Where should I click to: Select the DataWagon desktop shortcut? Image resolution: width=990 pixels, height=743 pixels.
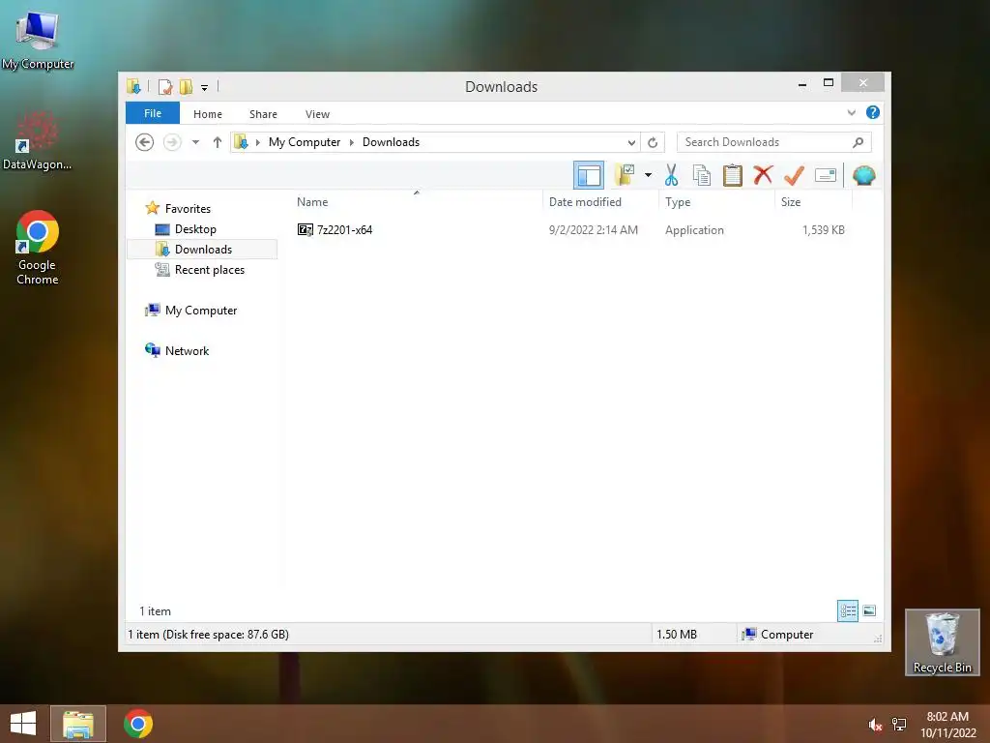click(x=37, y=140)
